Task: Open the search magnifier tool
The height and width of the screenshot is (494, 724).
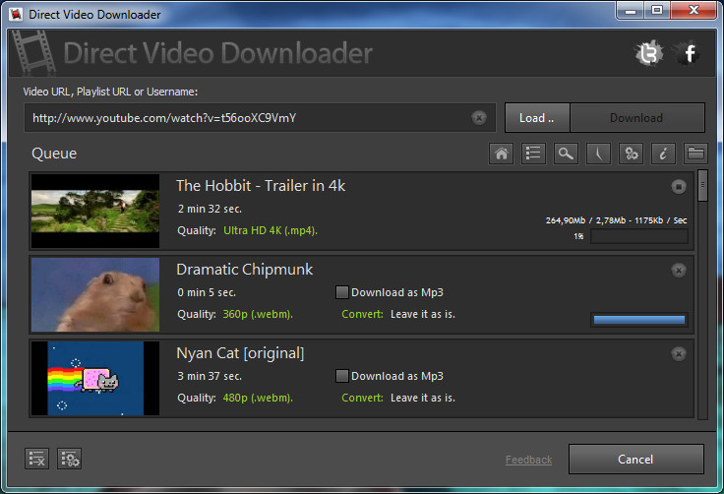Action: tap(566, 154)
